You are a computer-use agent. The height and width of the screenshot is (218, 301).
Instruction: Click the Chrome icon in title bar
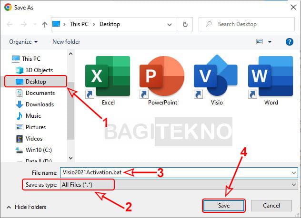coord(8,7)
